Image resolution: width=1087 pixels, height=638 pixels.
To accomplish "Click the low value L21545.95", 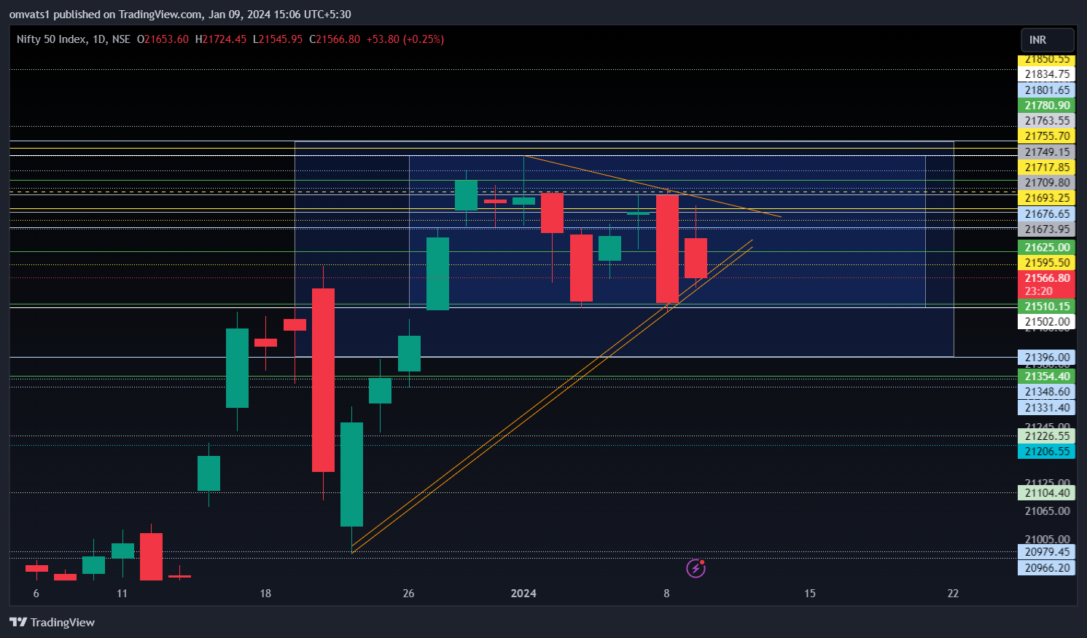I will coord(278,39).
